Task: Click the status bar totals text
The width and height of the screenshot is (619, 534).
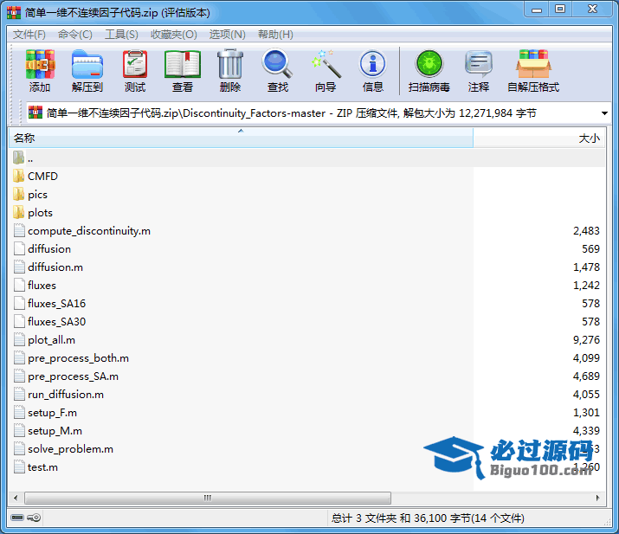Action: (428, 518)
